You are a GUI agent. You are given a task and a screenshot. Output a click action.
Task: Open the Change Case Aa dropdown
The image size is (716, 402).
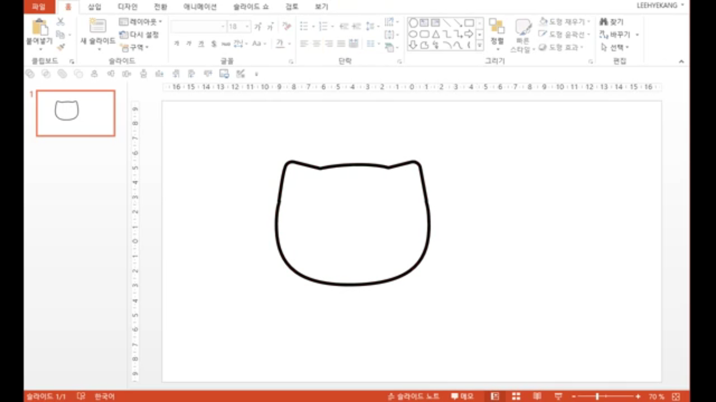click(x=258, y=44)
